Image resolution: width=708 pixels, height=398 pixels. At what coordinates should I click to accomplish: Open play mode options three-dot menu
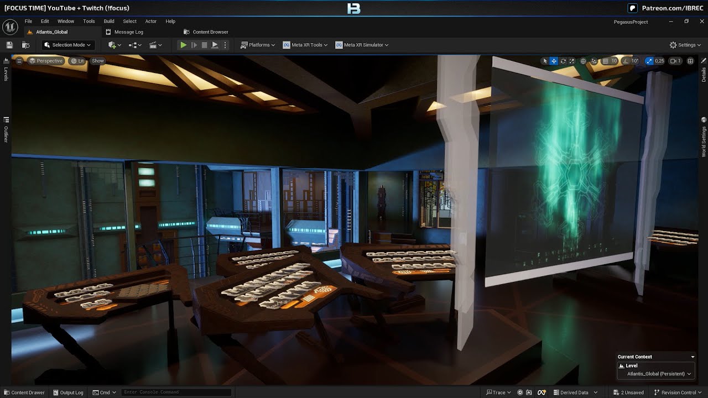225,45
